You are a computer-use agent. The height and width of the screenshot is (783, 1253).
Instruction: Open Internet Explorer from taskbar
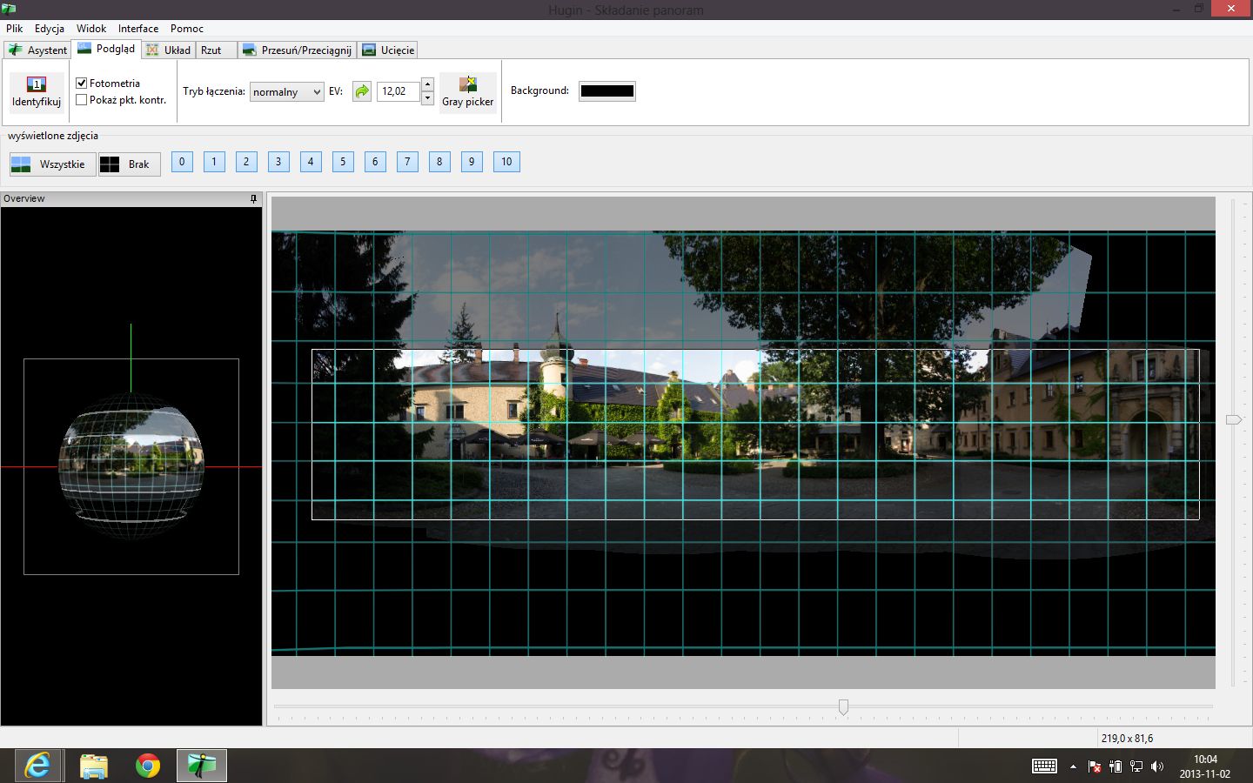point(37,766)
